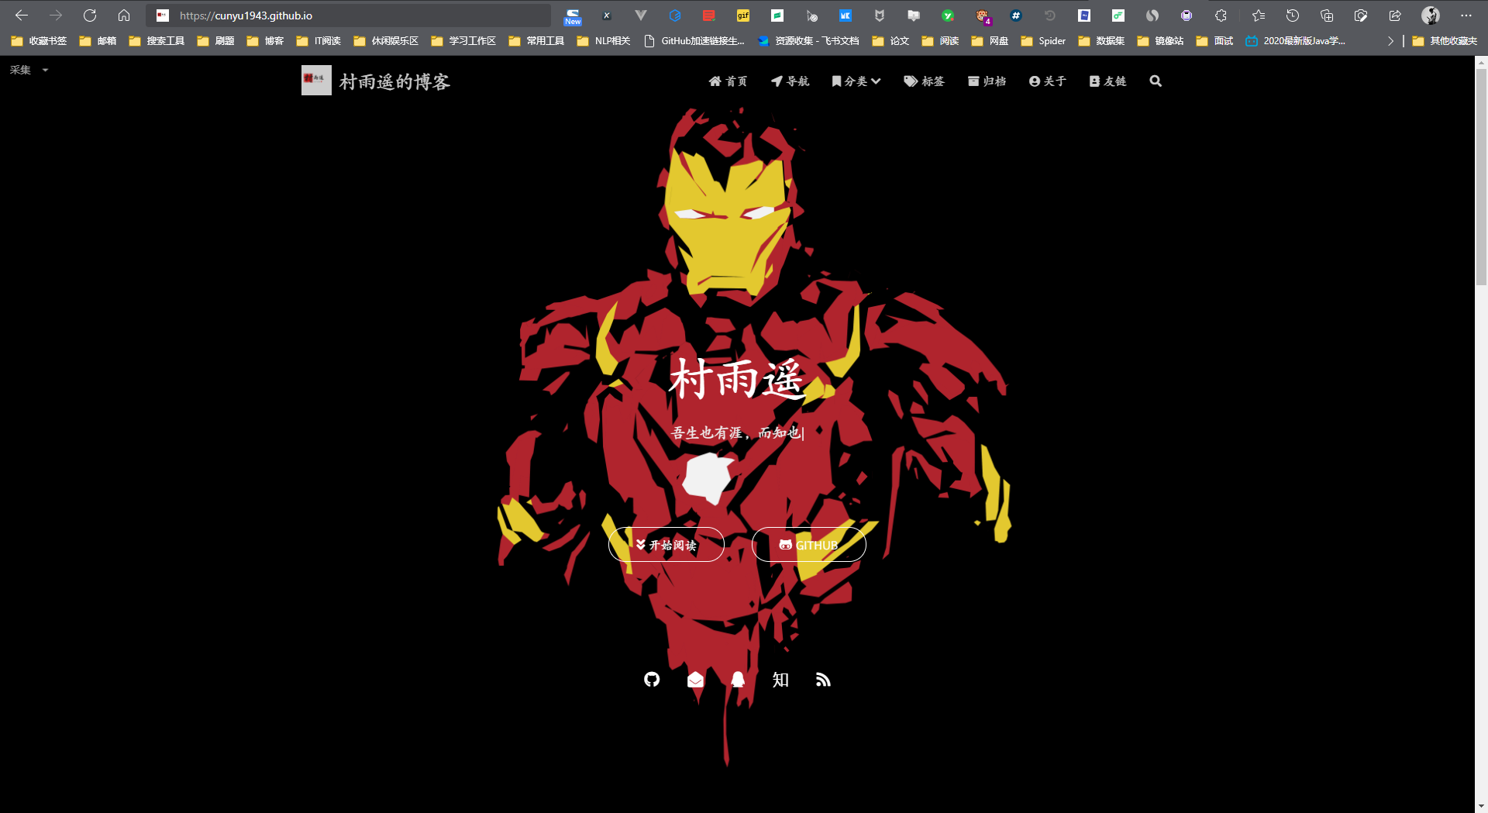
Task: Click the 开始阅读 button
Action: coord(666,545)
